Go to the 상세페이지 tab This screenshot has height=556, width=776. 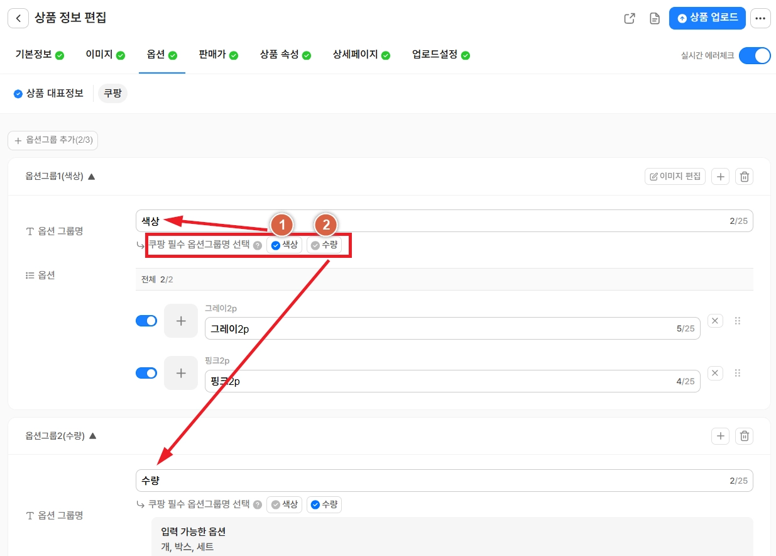(361, 55)
